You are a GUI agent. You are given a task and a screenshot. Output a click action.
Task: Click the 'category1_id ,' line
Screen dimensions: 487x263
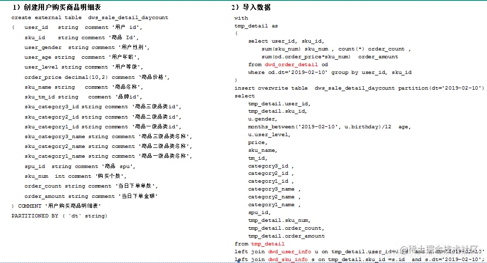[271, 181]
